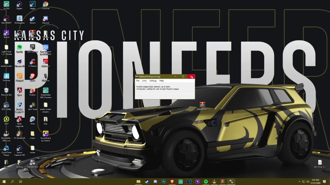Image resolution: width=330 pixels, height=185 pixels.
Task: Open Task View from the taskbar
Action: [x=20, y=182]
